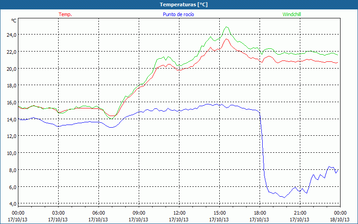
Task: Click the red Temp. curve peak after 15:00
Action: 226,39
